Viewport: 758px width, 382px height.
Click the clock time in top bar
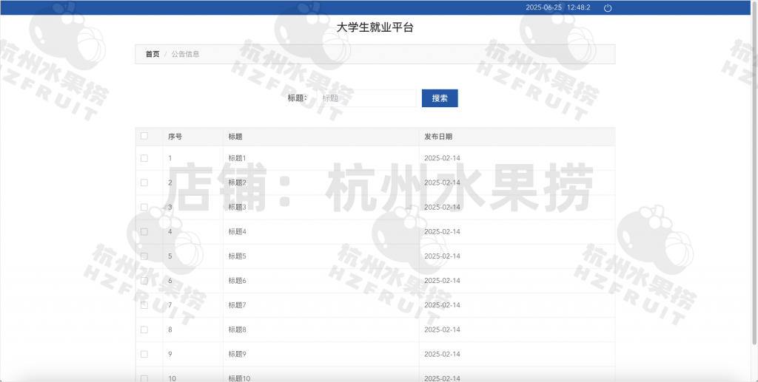point(579,7)
